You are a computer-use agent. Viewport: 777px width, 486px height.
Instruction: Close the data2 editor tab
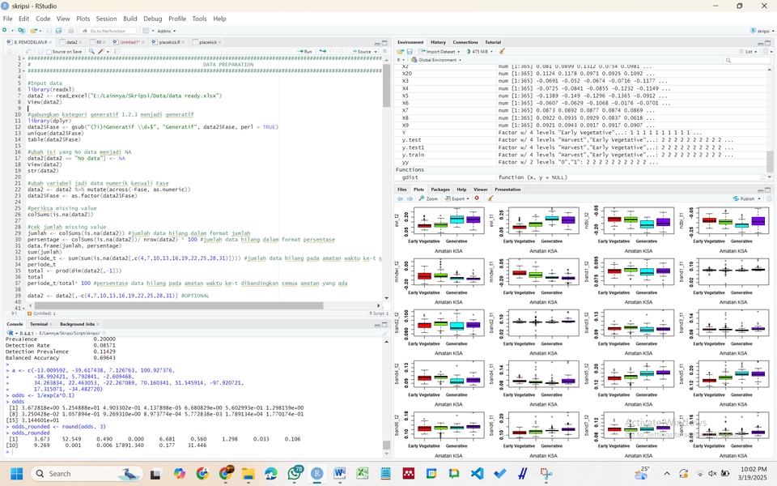tap(81, 43)
